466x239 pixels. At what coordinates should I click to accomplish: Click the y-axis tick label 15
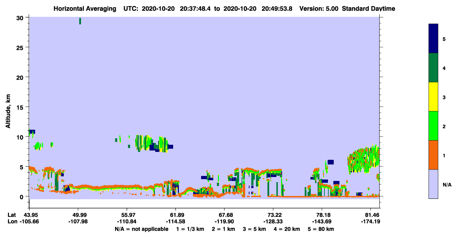coord(20,107)
